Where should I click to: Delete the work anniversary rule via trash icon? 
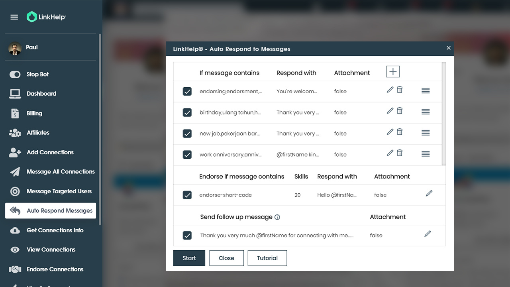[x=400, y=153]
